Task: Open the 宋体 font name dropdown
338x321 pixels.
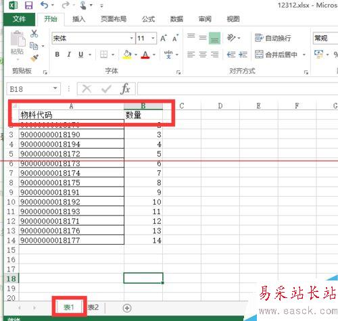Action: [132, 38]
